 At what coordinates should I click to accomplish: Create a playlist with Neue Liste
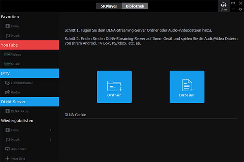[x=30, y=158]
